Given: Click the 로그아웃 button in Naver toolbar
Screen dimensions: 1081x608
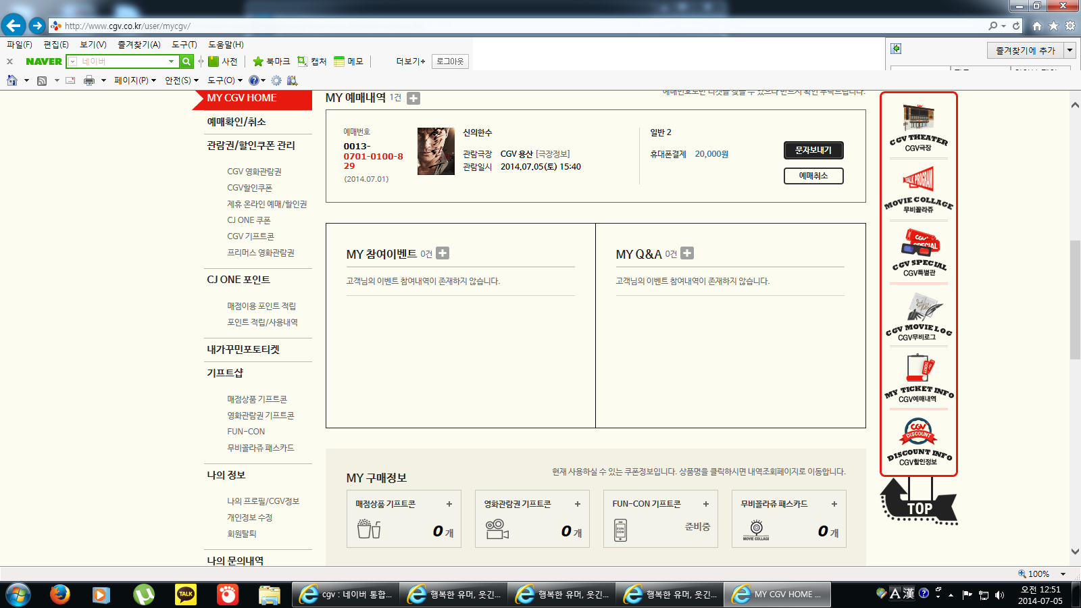Looking at the screenshot, I should pos(450,61).
